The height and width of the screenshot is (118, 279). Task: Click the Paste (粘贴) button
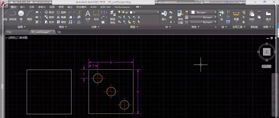click(252, 16)
